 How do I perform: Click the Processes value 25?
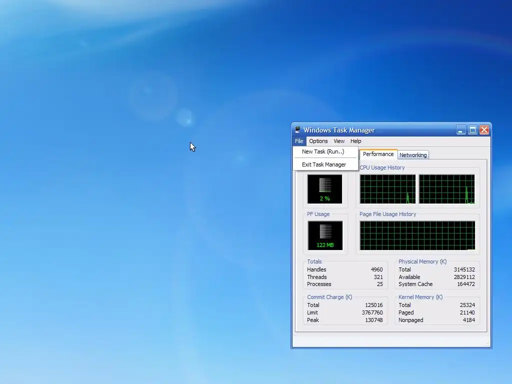[380, 284]
